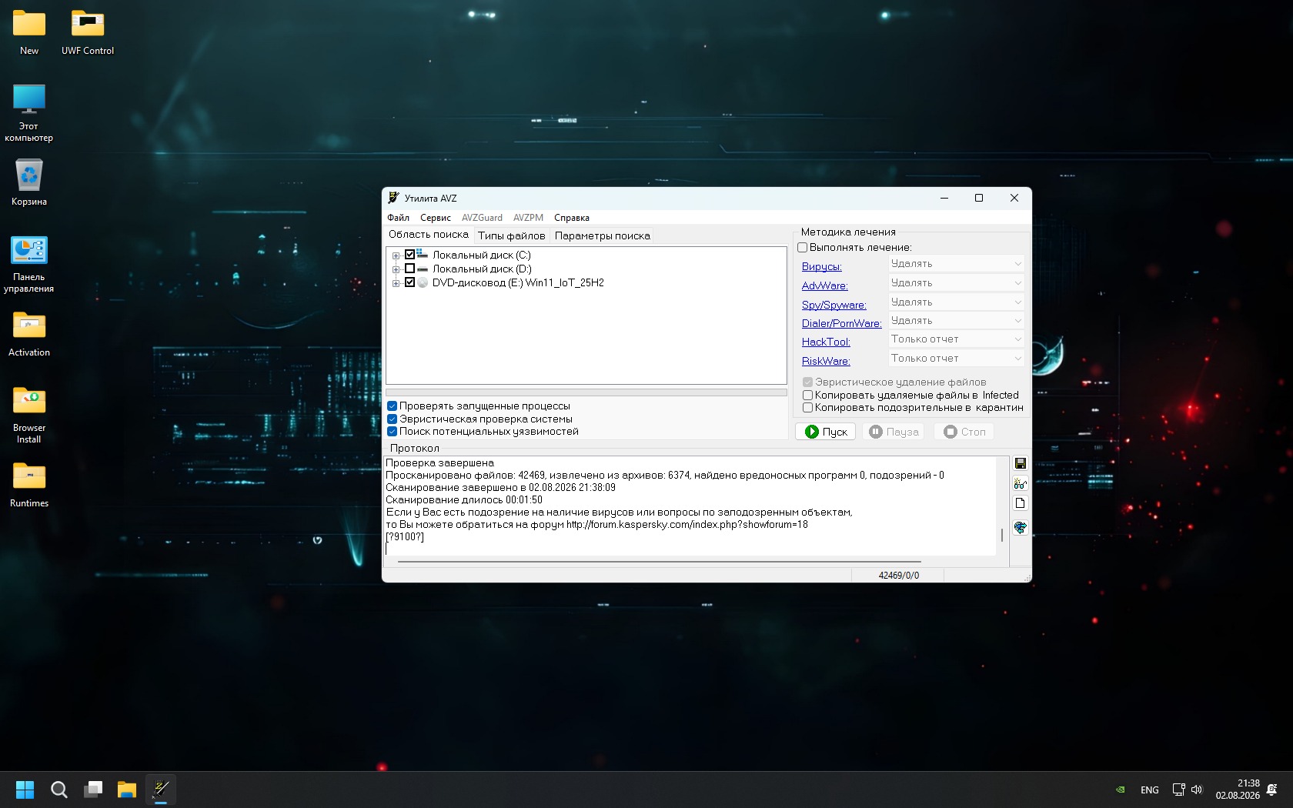Click the NVIDIA tray icon

coord(1121,790)
